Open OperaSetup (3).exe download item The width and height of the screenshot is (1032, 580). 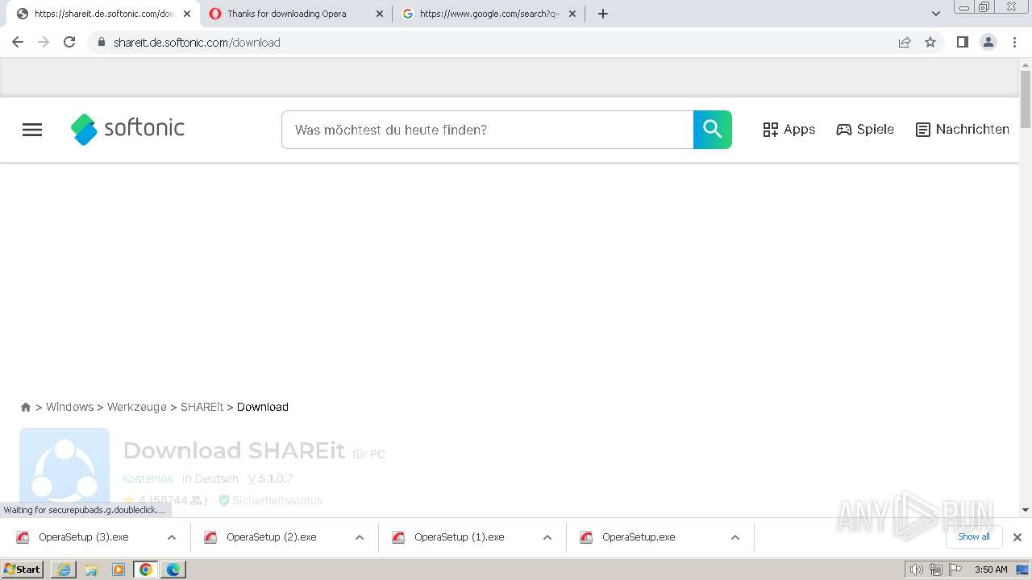click(x=83, y=537)
